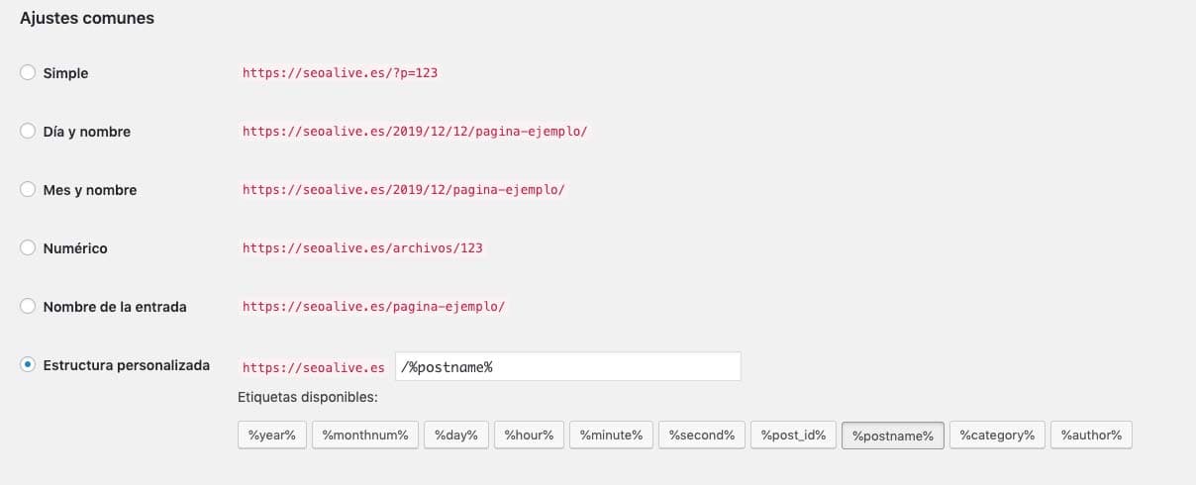Click the %second% tag button

click(702, 435)
